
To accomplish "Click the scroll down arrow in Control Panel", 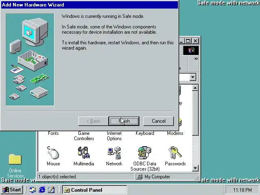I will click(x=195, y=168).
